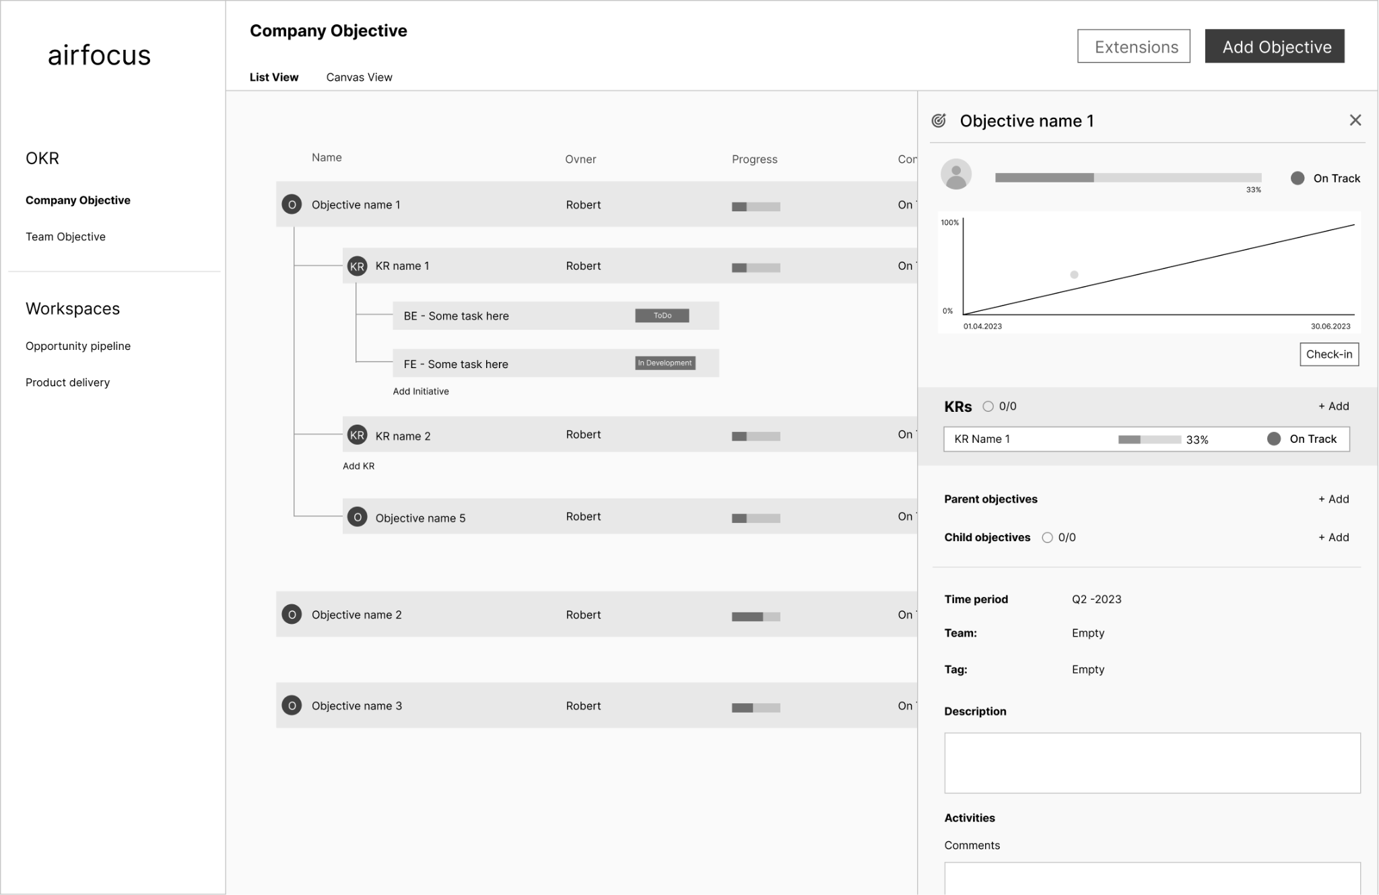Click the KR icon next to KR name 2

(x=357, y=435)
